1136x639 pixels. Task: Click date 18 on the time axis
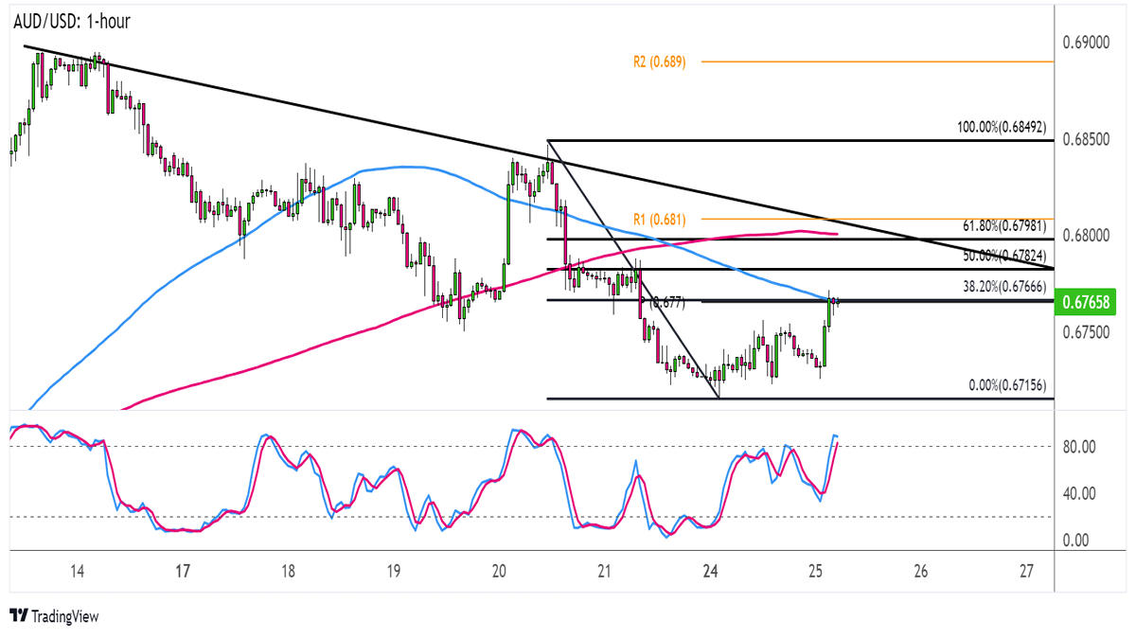(288, 572)
